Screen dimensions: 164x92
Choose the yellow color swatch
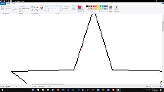click(98, 6)
